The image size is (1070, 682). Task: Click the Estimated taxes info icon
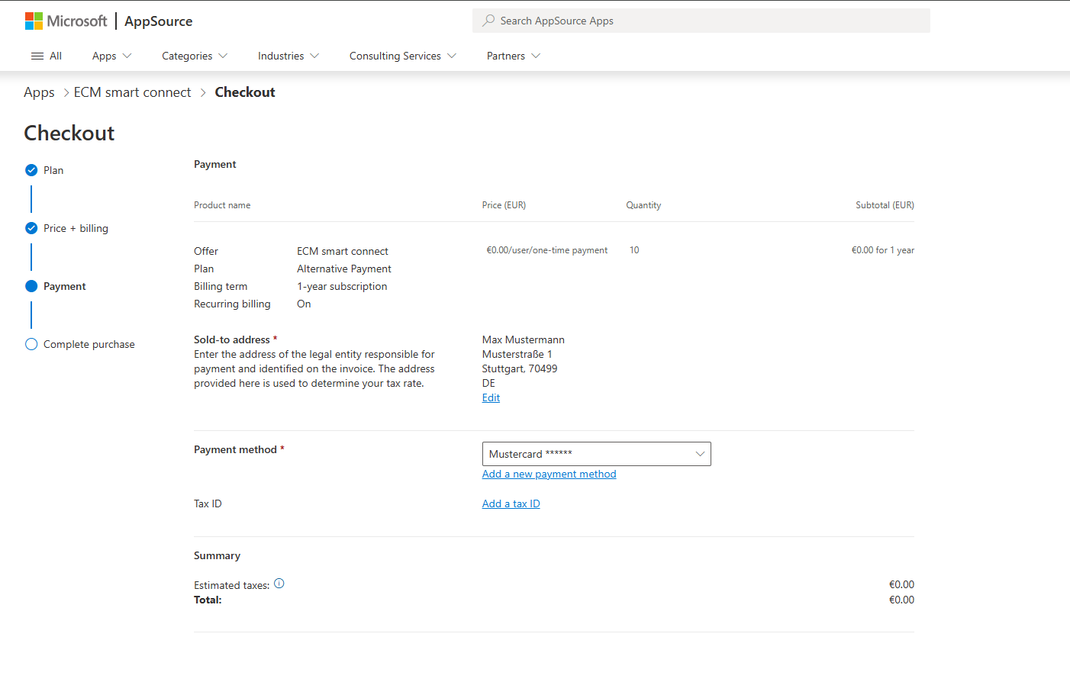279,584
